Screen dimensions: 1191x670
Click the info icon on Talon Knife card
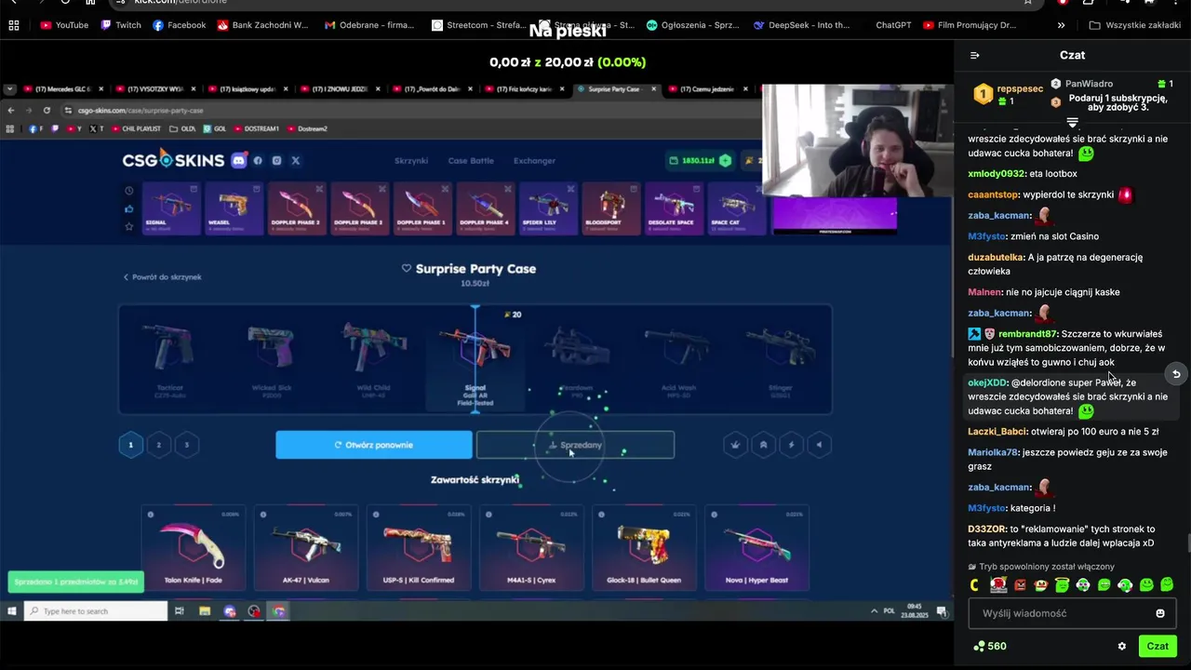point(151,515)
